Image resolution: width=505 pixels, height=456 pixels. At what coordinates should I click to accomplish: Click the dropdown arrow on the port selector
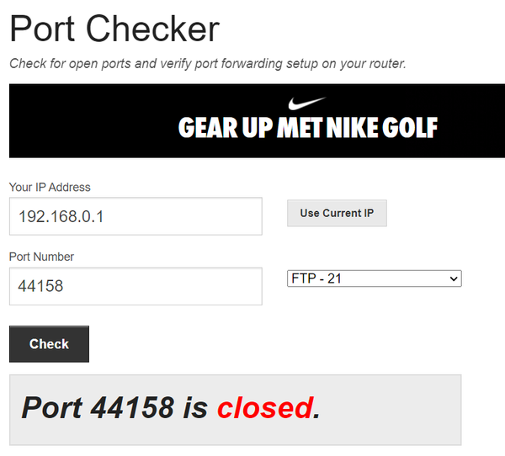454,278
